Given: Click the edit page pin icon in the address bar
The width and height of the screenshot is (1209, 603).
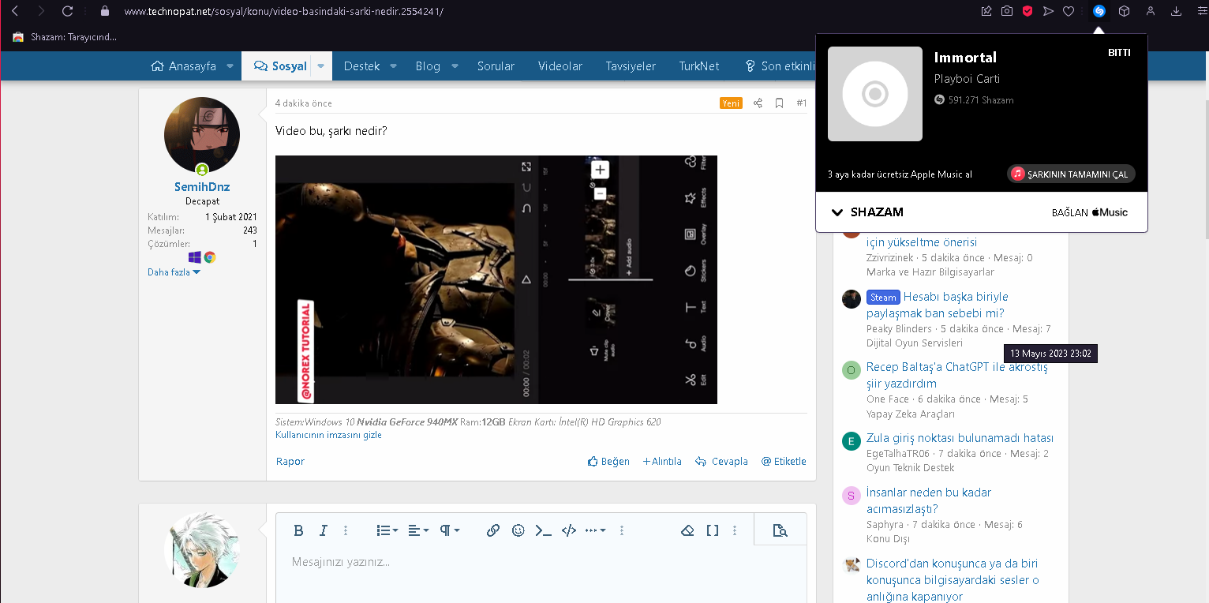Looking at the screenshot, I should point(986,11).
